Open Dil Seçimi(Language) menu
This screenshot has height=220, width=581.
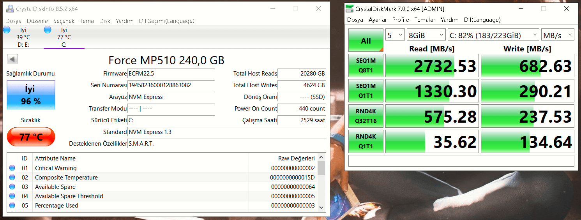click(167, 21)
